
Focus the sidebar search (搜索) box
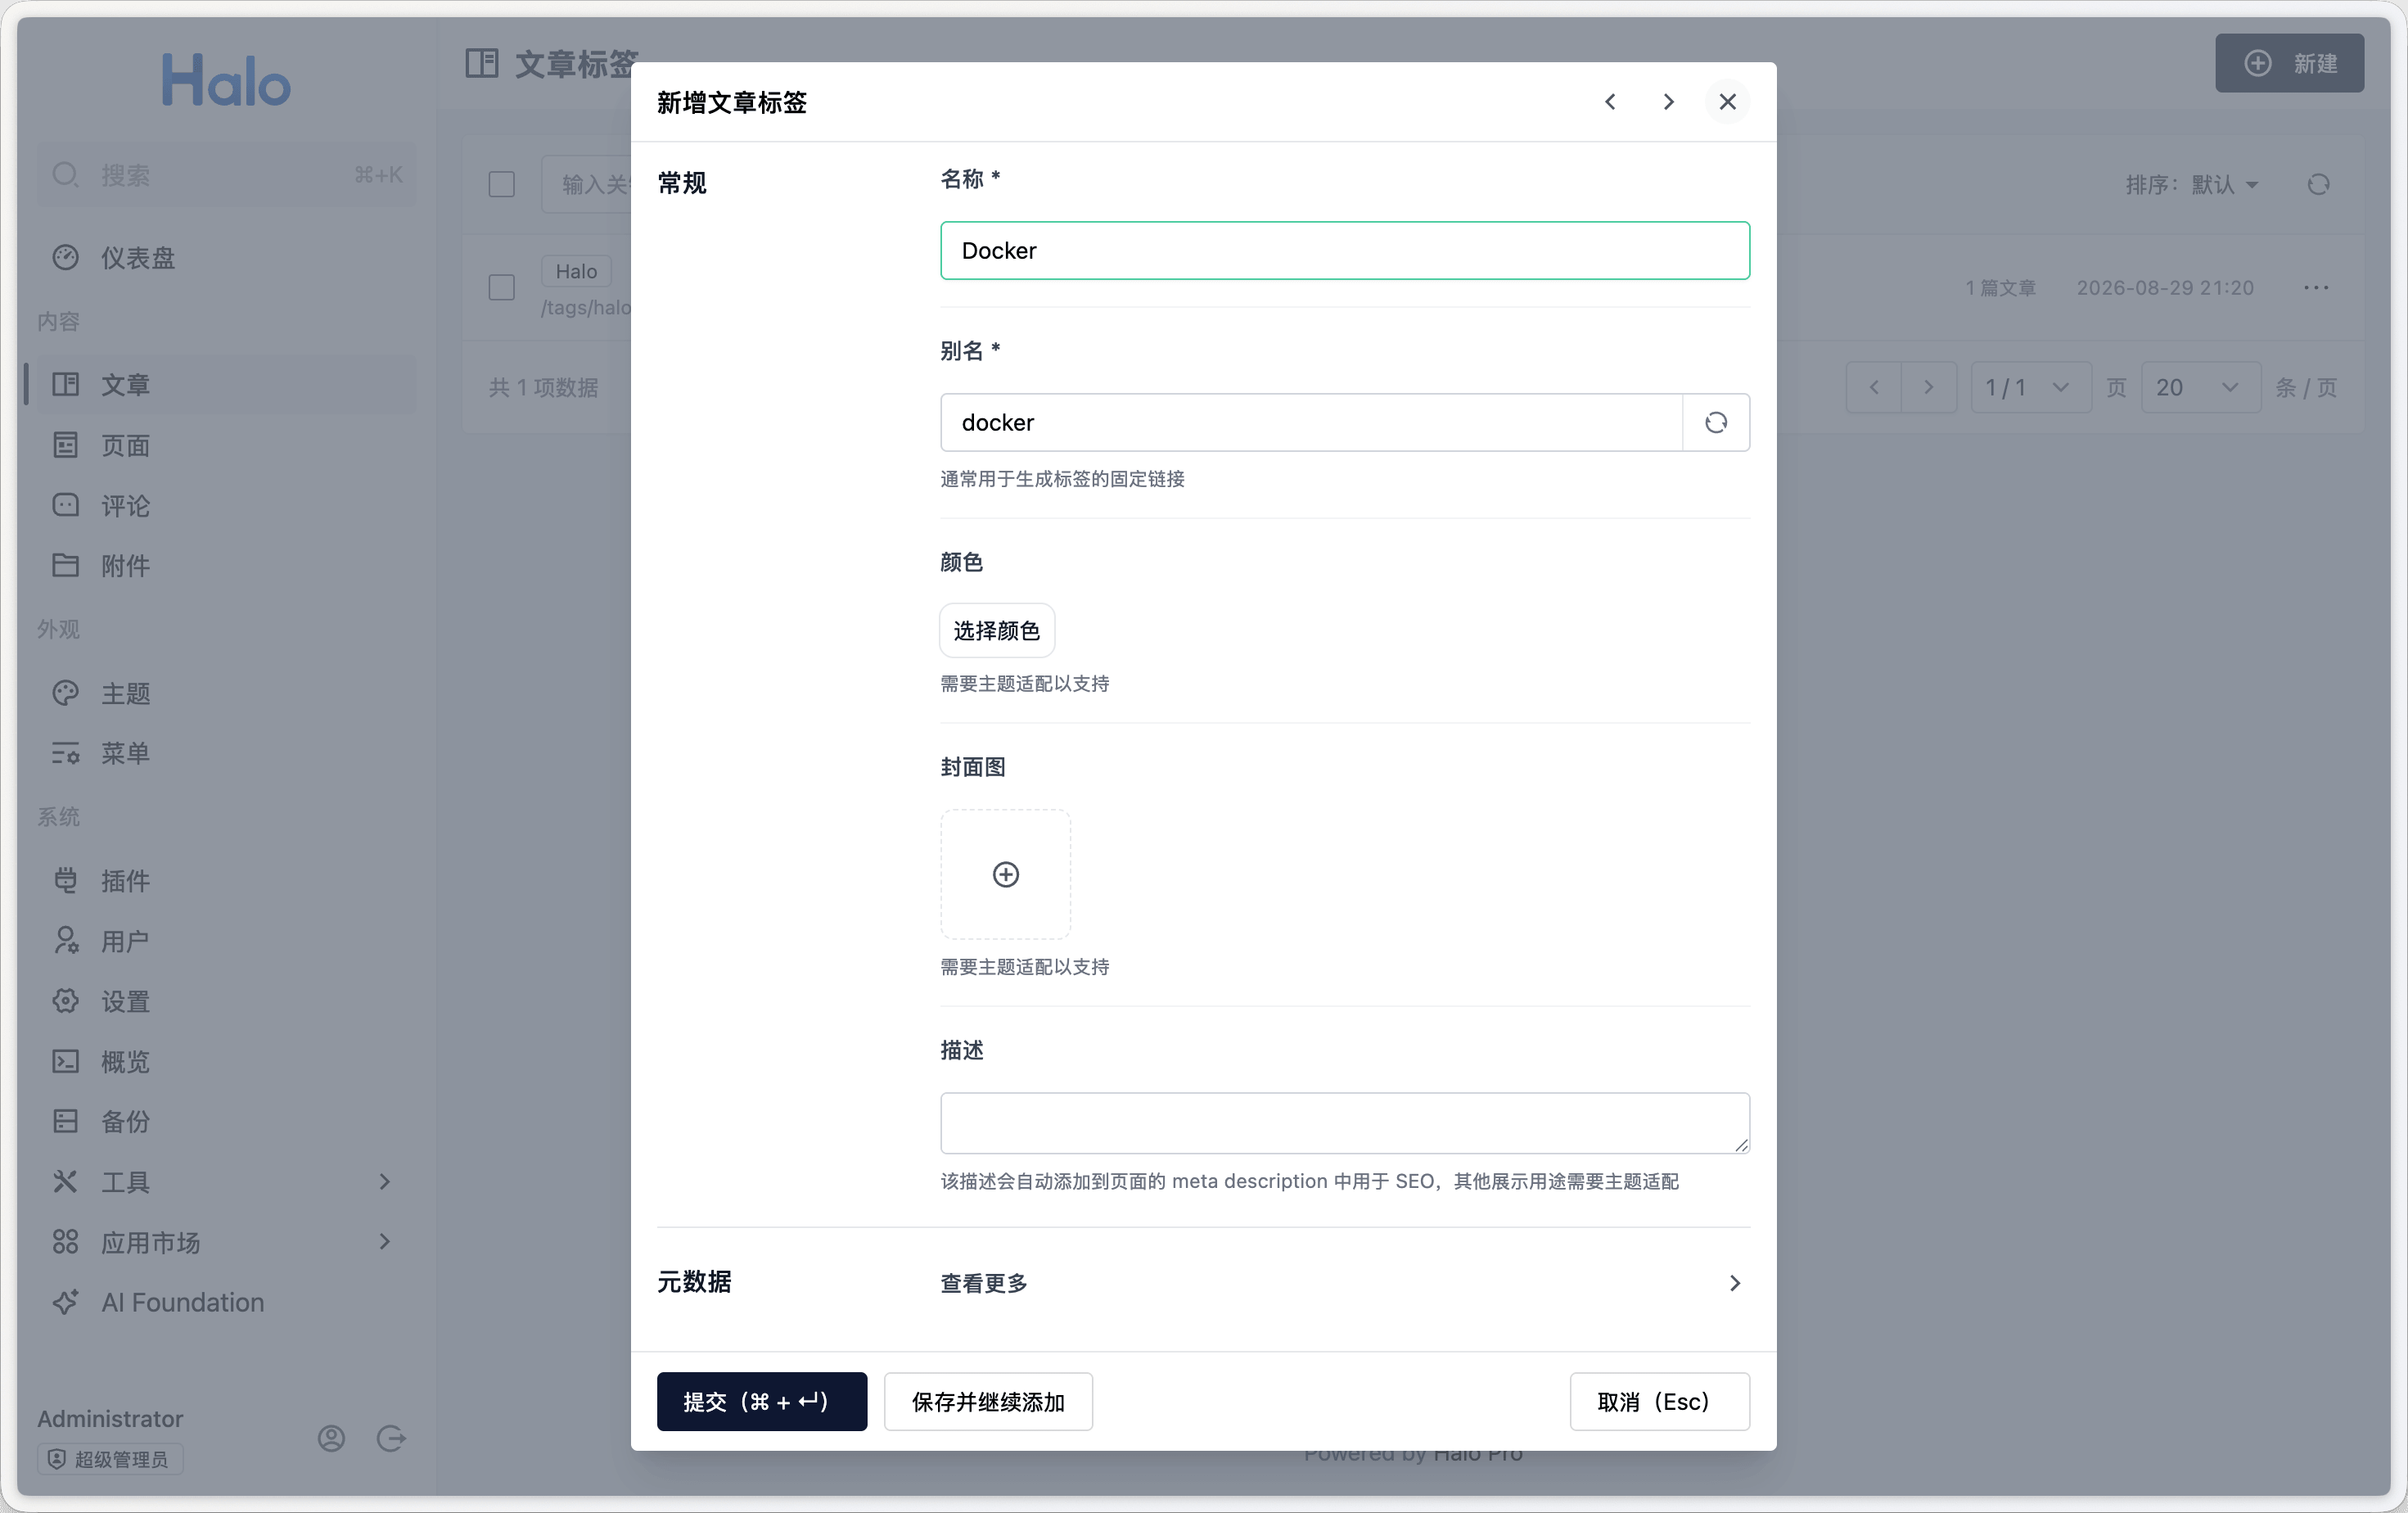(226, 175)
